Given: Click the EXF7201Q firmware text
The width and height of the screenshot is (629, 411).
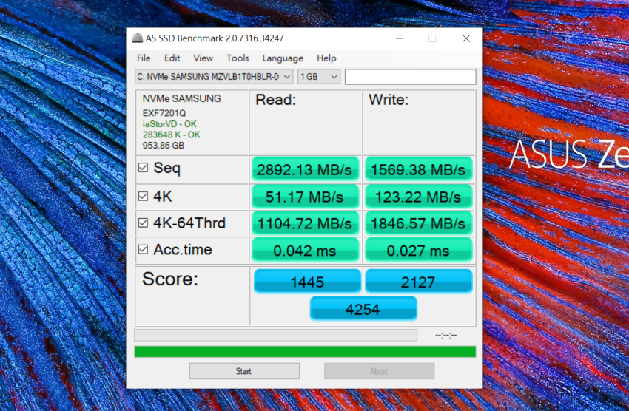Looking at the screenshot, I should [x=164, y=113].
